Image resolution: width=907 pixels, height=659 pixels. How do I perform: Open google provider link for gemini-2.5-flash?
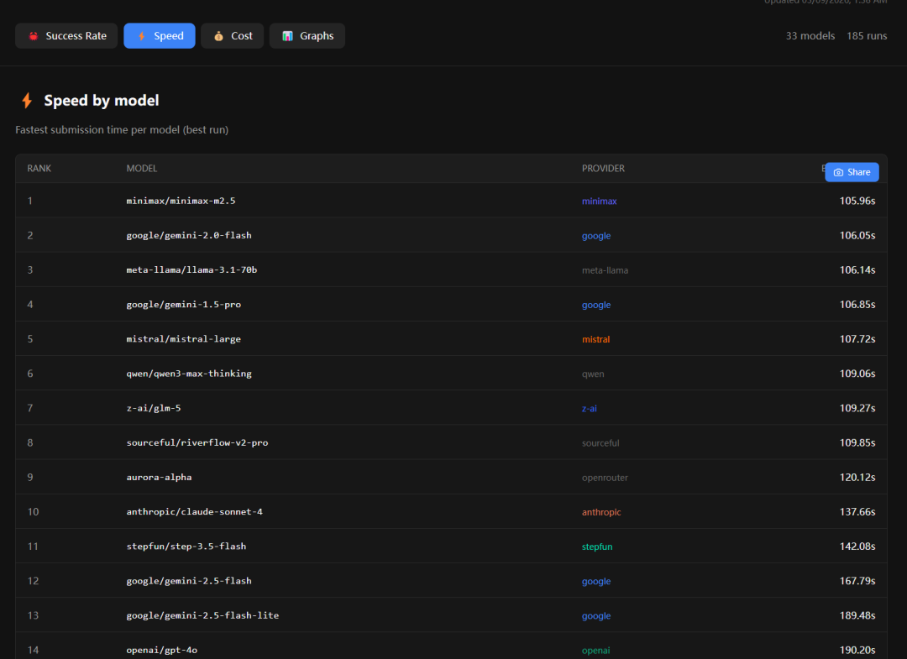tap(596, 582)
